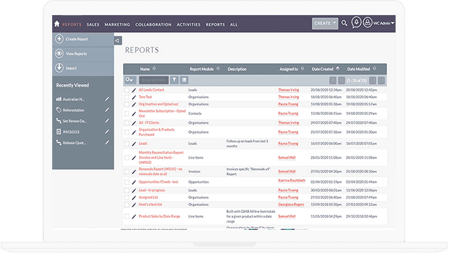Open the Create dropdown button
Viewport: 449px width, 270px height.
point(325,24)
